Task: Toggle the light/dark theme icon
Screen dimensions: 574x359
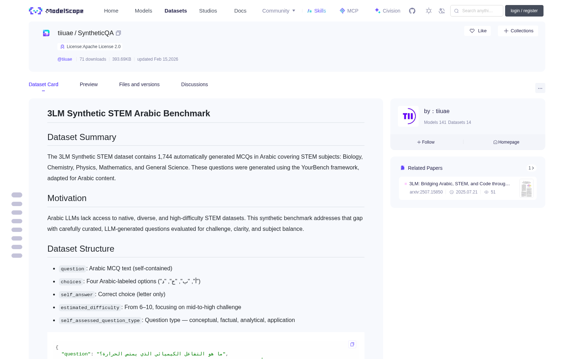Action: coord(429,11)
